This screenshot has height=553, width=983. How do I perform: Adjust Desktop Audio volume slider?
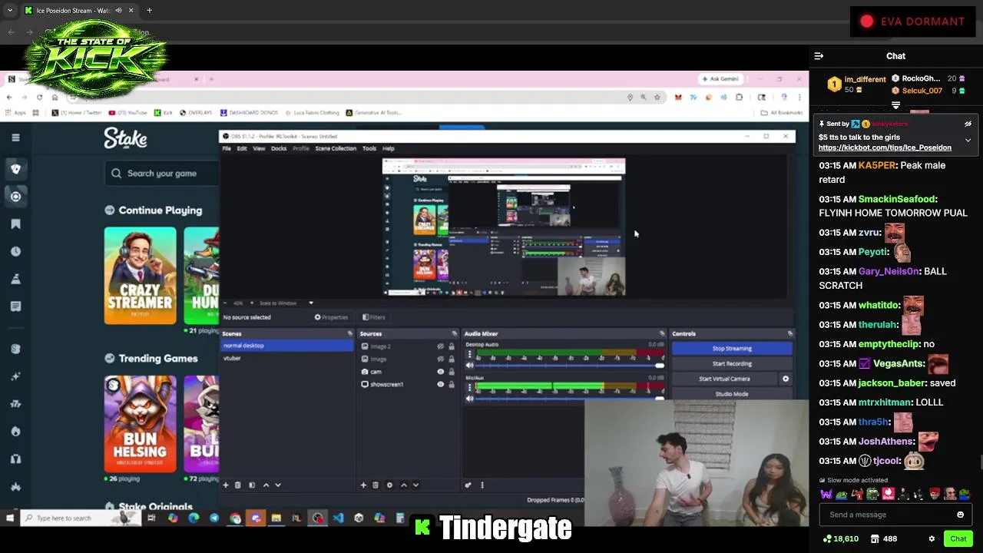(x=570, y=366)
